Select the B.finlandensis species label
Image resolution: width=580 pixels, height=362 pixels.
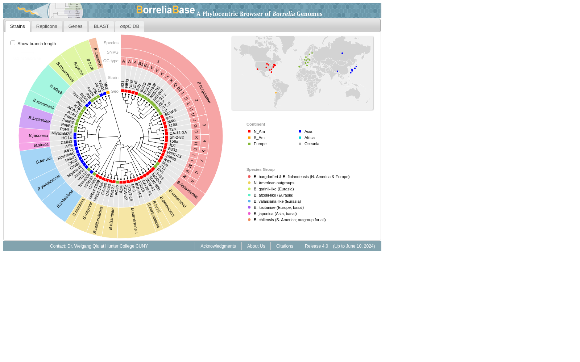(x=187, y=190)
